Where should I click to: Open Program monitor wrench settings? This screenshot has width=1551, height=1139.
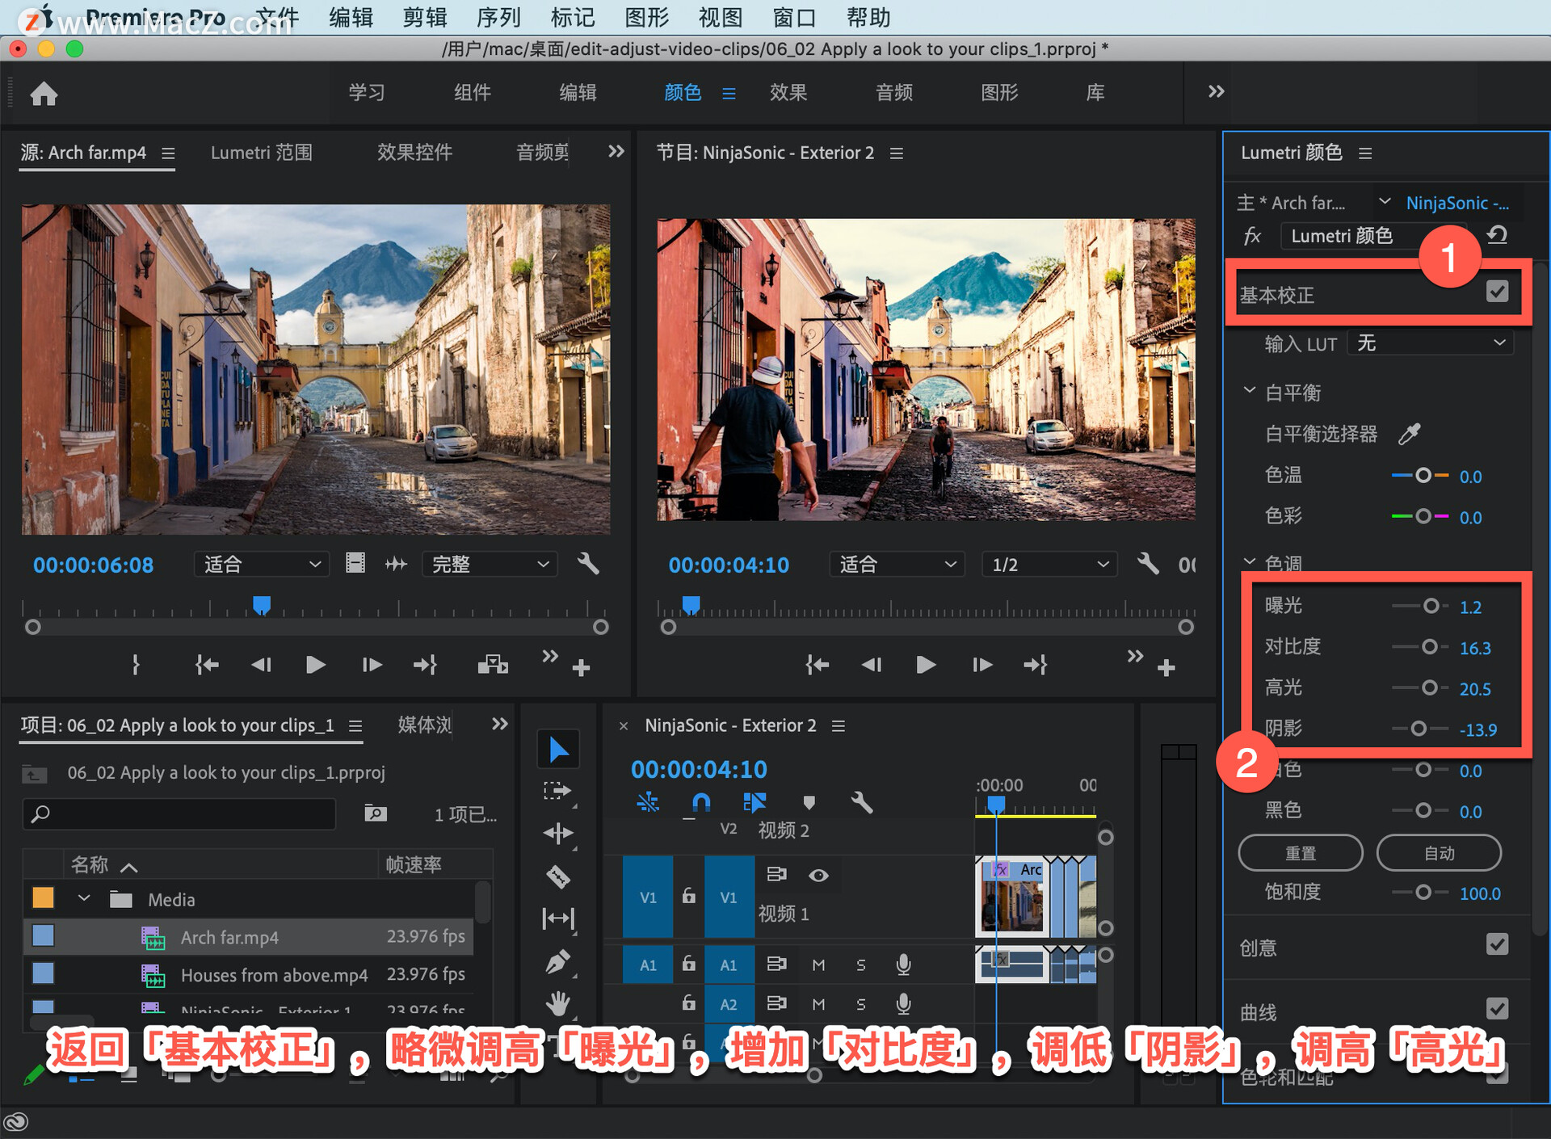(x=1148, y=563)
